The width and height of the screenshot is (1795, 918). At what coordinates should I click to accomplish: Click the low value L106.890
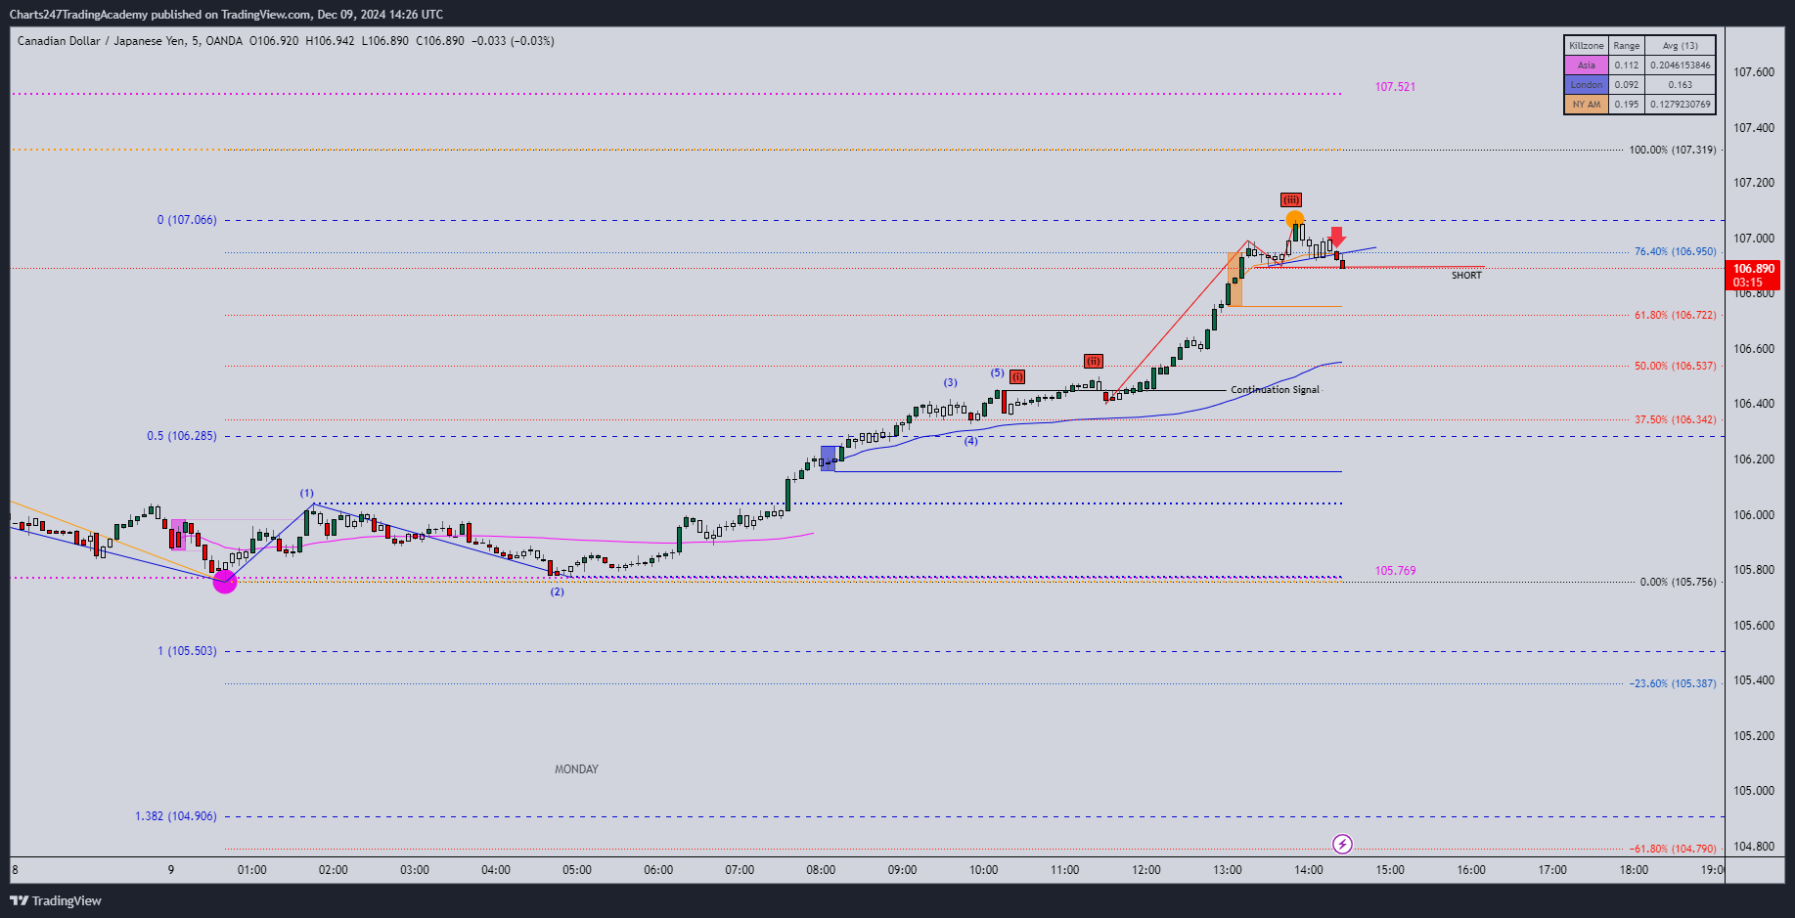(x=385, y=41)
